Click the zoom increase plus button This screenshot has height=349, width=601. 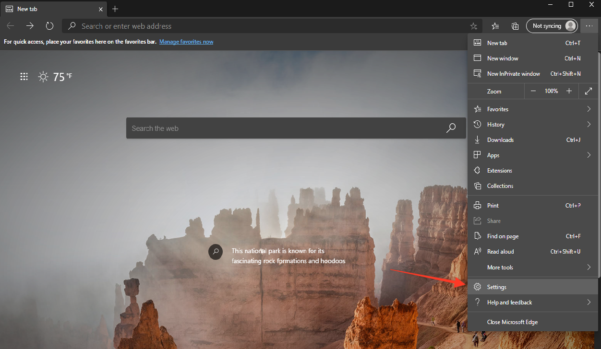(569, 91)
